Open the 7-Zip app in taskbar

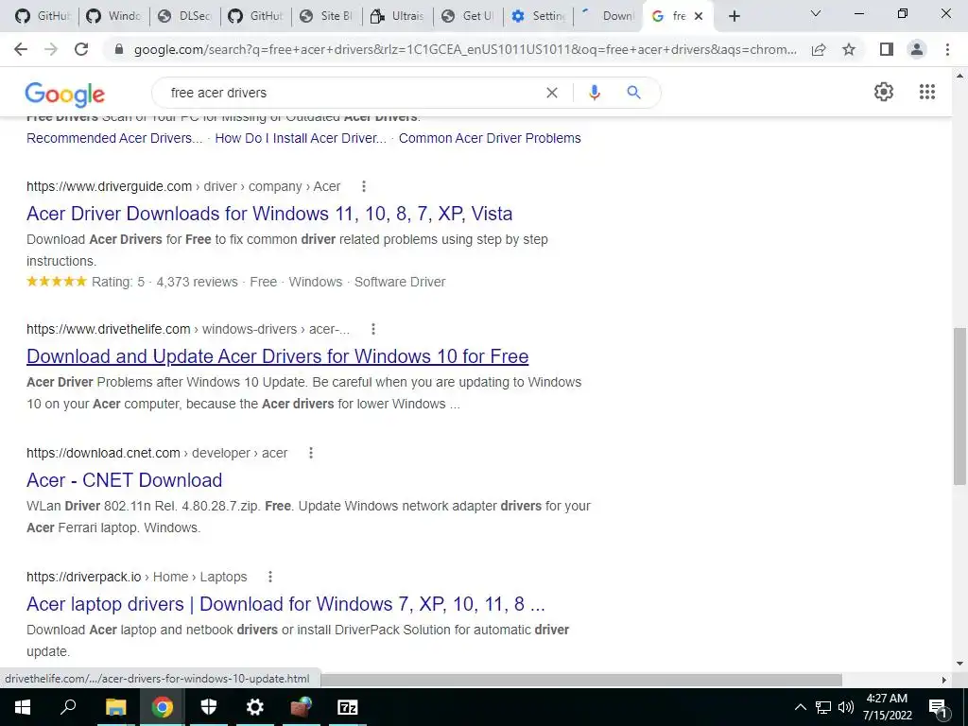pos(348,707)
